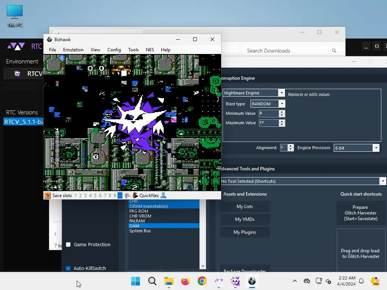387x290 pixels.
Task: Open File Explorer from the taskbar
Action: 169,281
